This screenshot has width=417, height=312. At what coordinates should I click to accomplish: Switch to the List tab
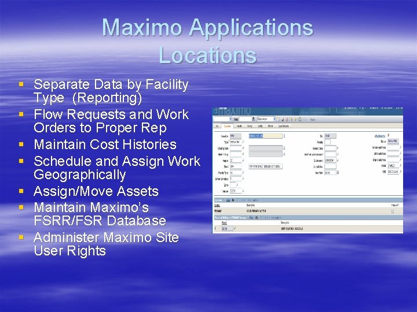[217, 126]
